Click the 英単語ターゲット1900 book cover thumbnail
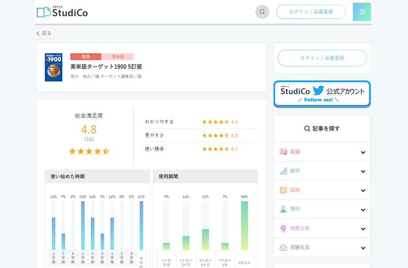This screenshot has width=408, height=268. pyautogui.click(x=54, y=67)
